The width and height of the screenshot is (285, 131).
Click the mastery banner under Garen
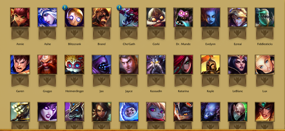tap(20, 80)
